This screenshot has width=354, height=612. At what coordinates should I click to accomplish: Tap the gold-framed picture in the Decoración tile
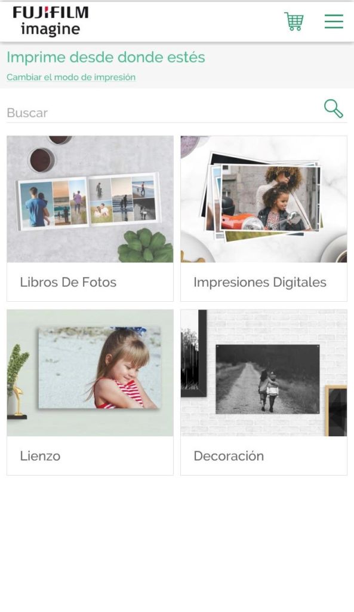(336, 411)
